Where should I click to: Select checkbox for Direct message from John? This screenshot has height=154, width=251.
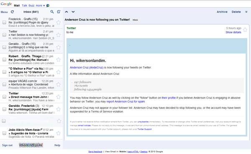click(4, 97)
